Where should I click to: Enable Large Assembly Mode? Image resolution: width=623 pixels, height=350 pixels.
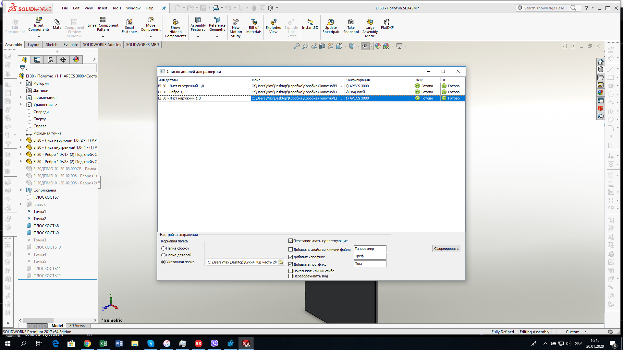(370, 29)
